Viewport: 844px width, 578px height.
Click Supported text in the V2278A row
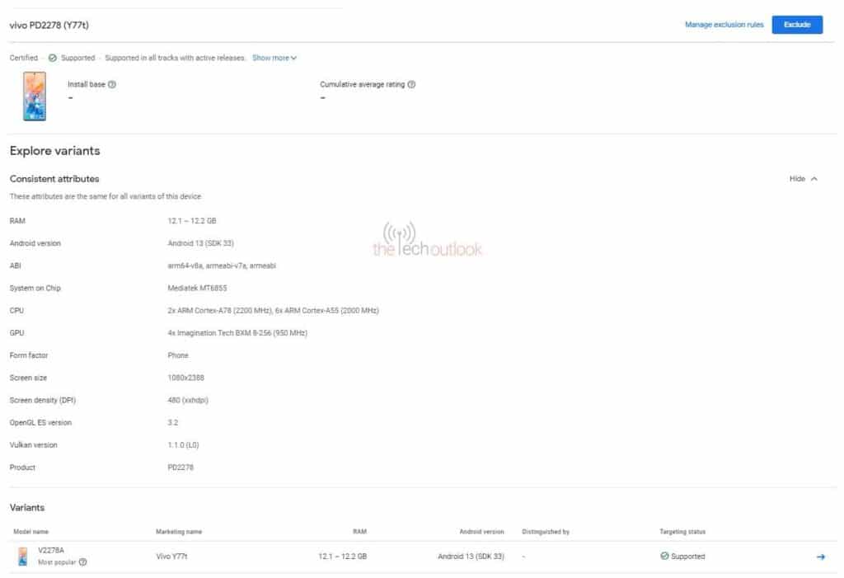pos(688,557)
